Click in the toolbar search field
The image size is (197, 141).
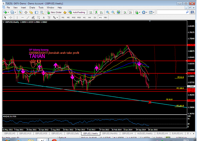(171, 12)
